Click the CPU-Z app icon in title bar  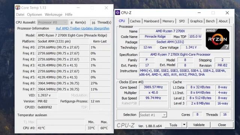coord(117,13)
